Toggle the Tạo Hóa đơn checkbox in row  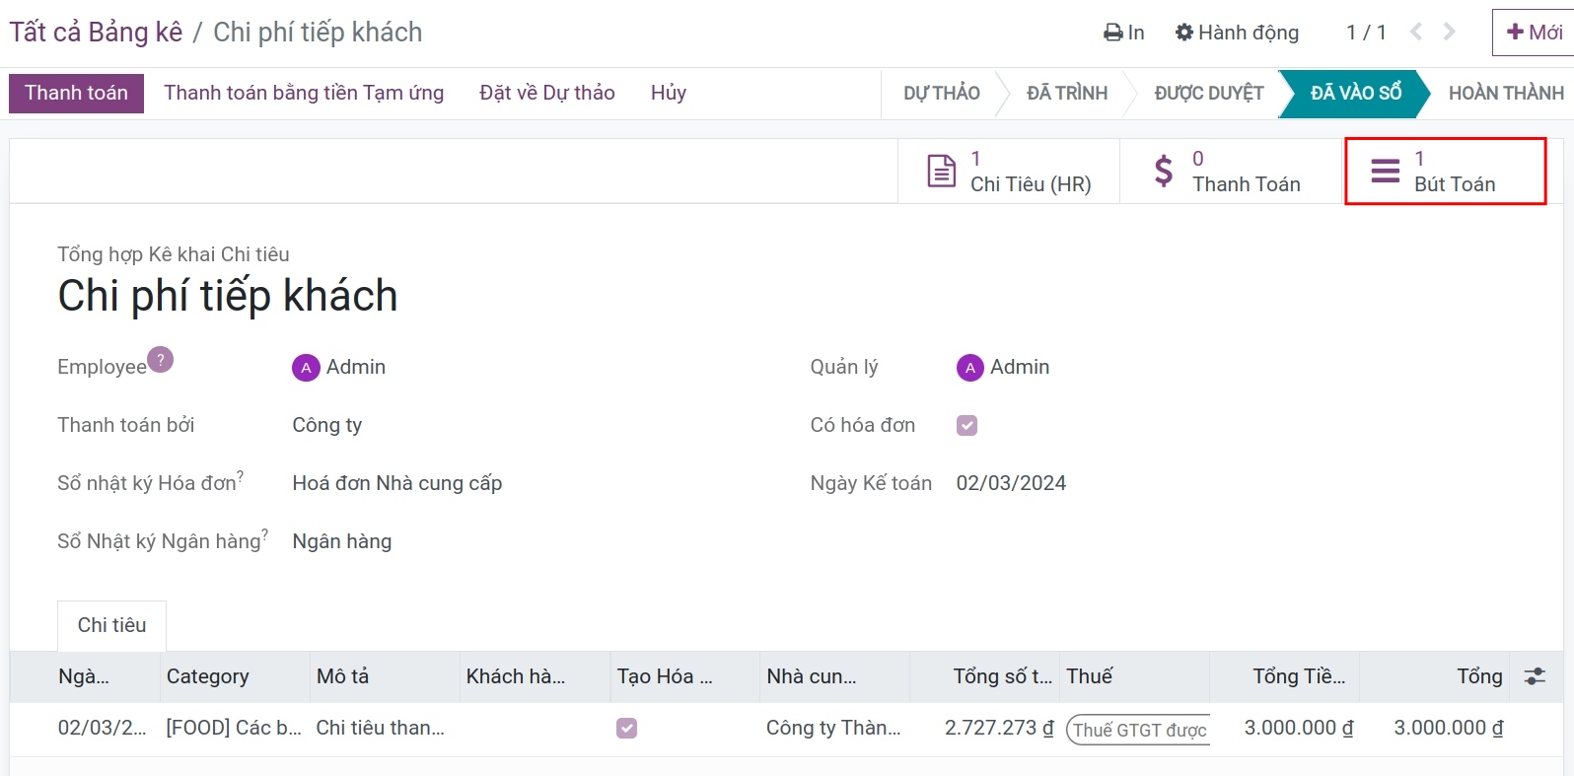[627, 728]
